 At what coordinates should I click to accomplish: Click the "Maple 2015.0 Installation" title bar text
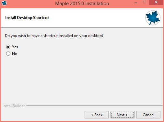[82, 4]
